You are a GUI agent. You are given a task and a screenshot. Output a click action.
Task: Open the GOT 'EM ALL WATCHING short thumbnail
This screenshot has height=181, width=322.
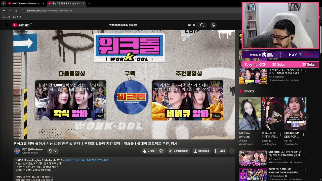click(x=250, y=113)
